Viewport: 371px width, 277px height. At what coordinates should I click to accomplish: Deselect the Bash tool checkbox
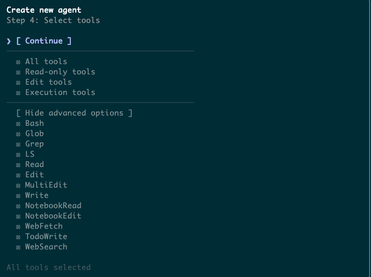point(18,124)
